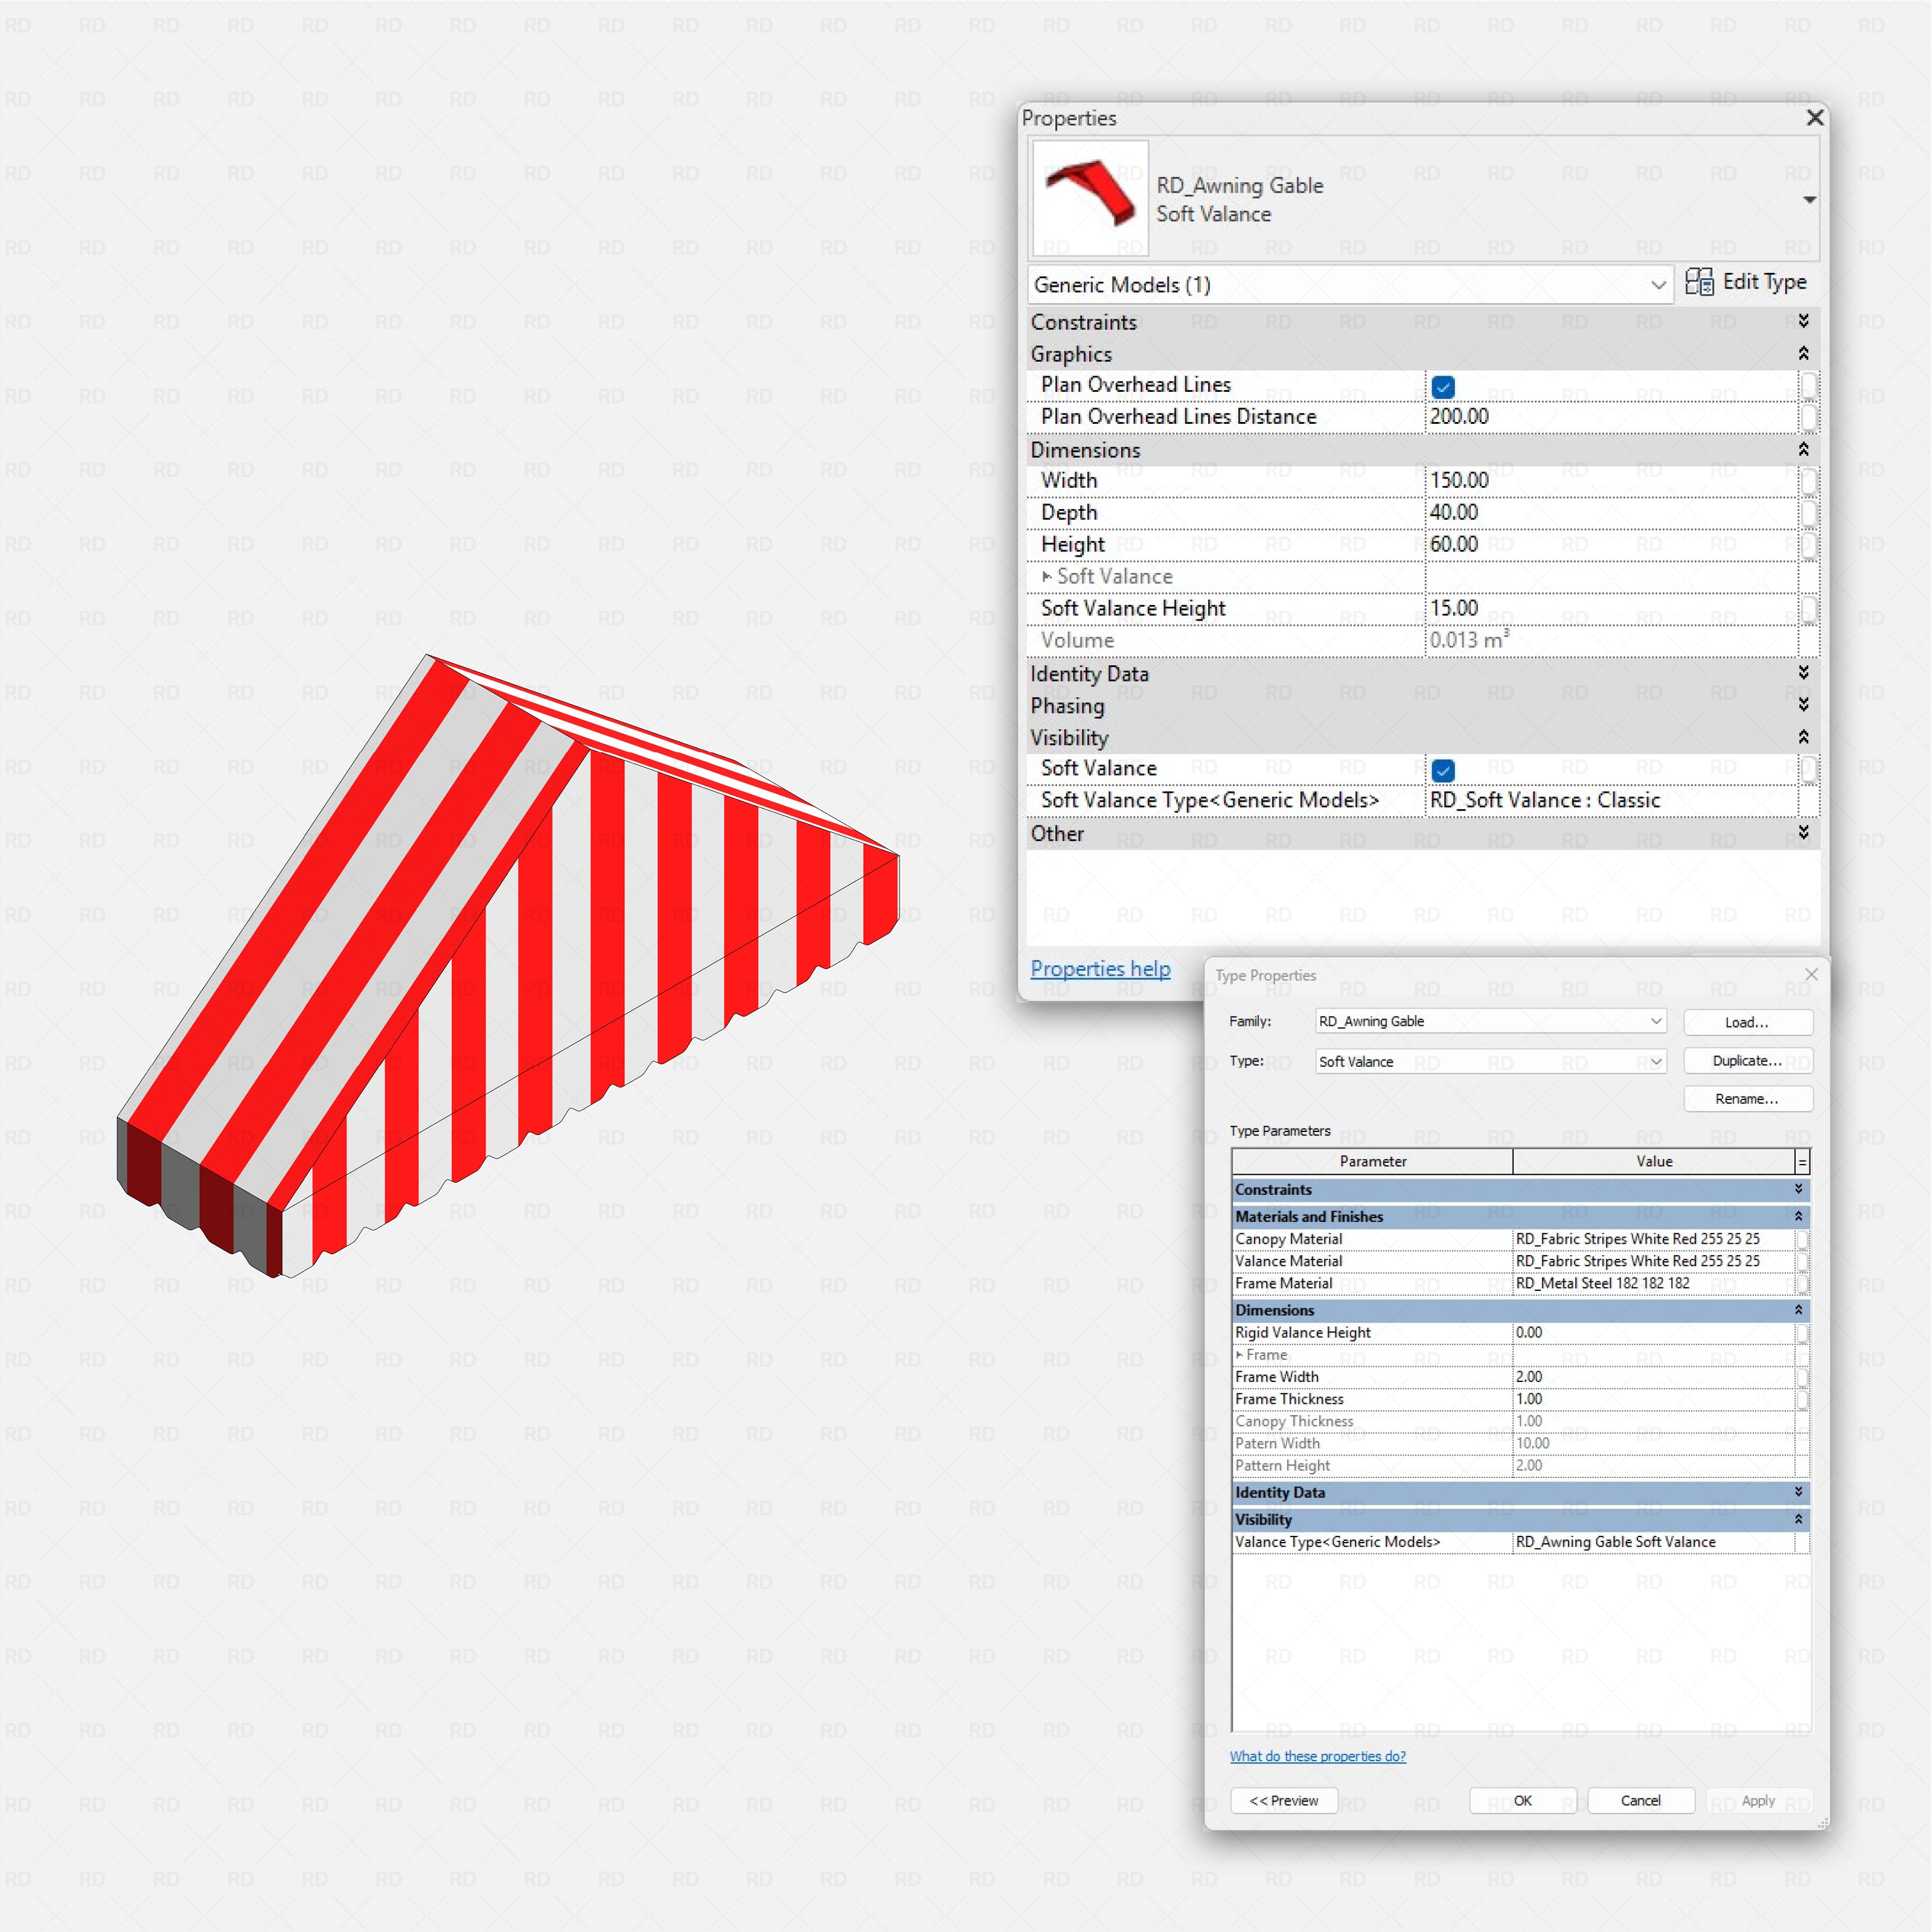Click the column equals toggle in header
The width and height of the screenshot is (1932, 1932).
(x=1802, y=1162)
